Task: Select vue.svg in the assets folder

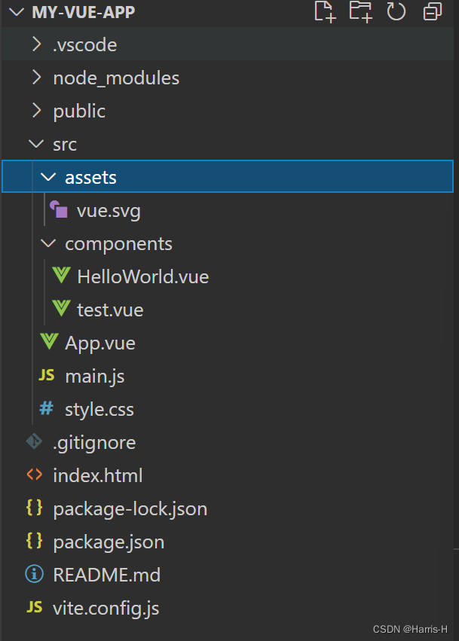Action: [x=109, y=211]
